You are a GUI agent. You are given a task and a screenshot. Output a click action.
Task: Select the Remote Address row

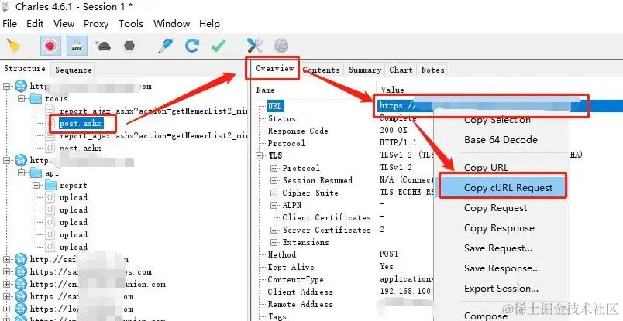(301, 304)
